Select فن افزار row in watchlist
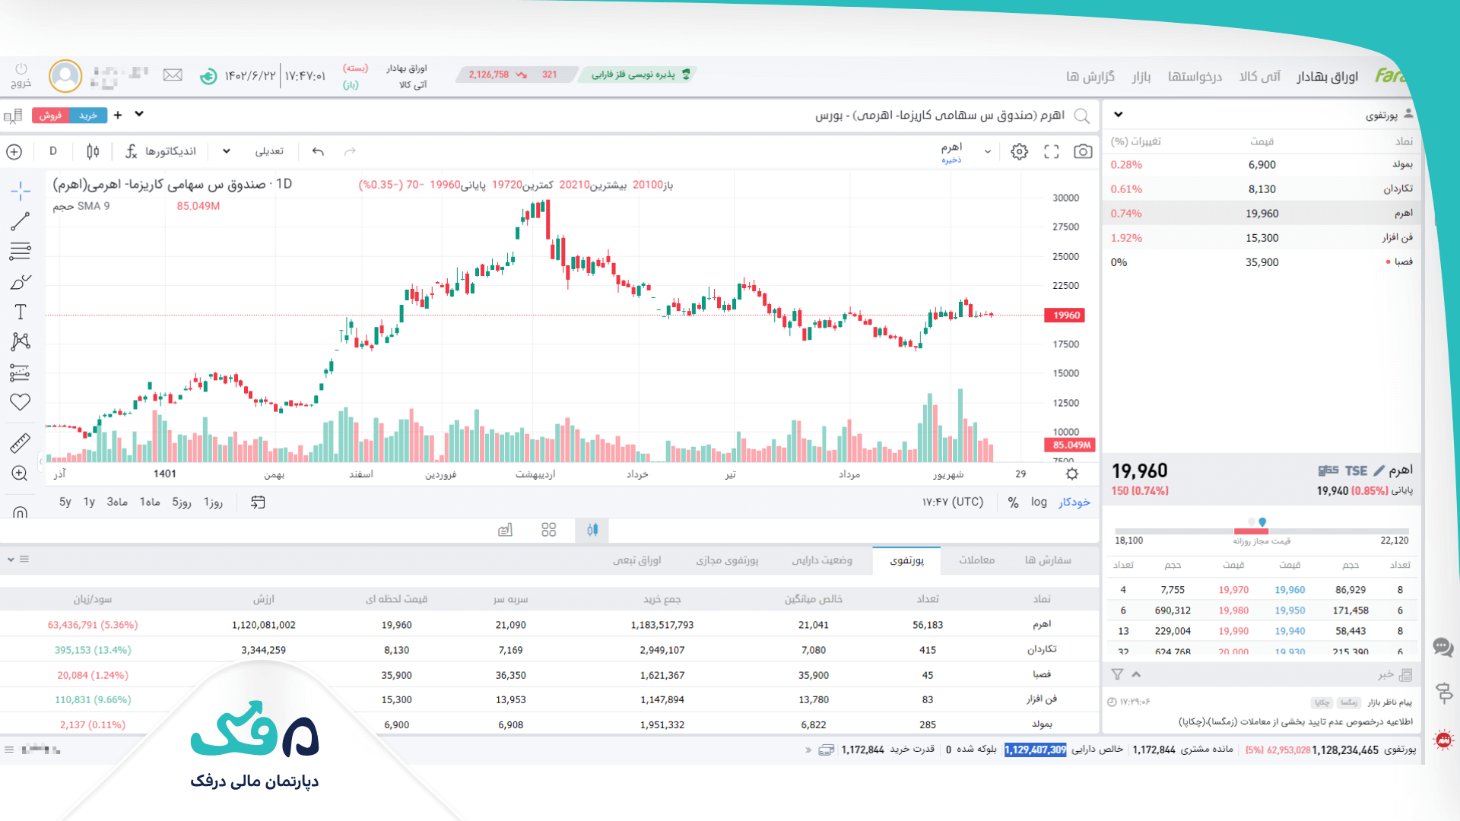1460x821 pixels. click(1261, 238)
